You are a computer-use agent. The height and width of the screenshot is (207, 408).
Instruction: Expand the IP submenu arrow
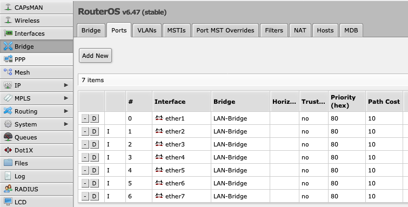[66, 85]
